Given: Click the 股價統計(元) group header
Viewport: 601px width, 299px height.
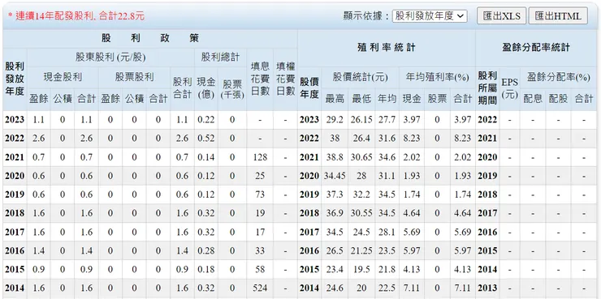Looking at the screenshot, I should [361, 77].
